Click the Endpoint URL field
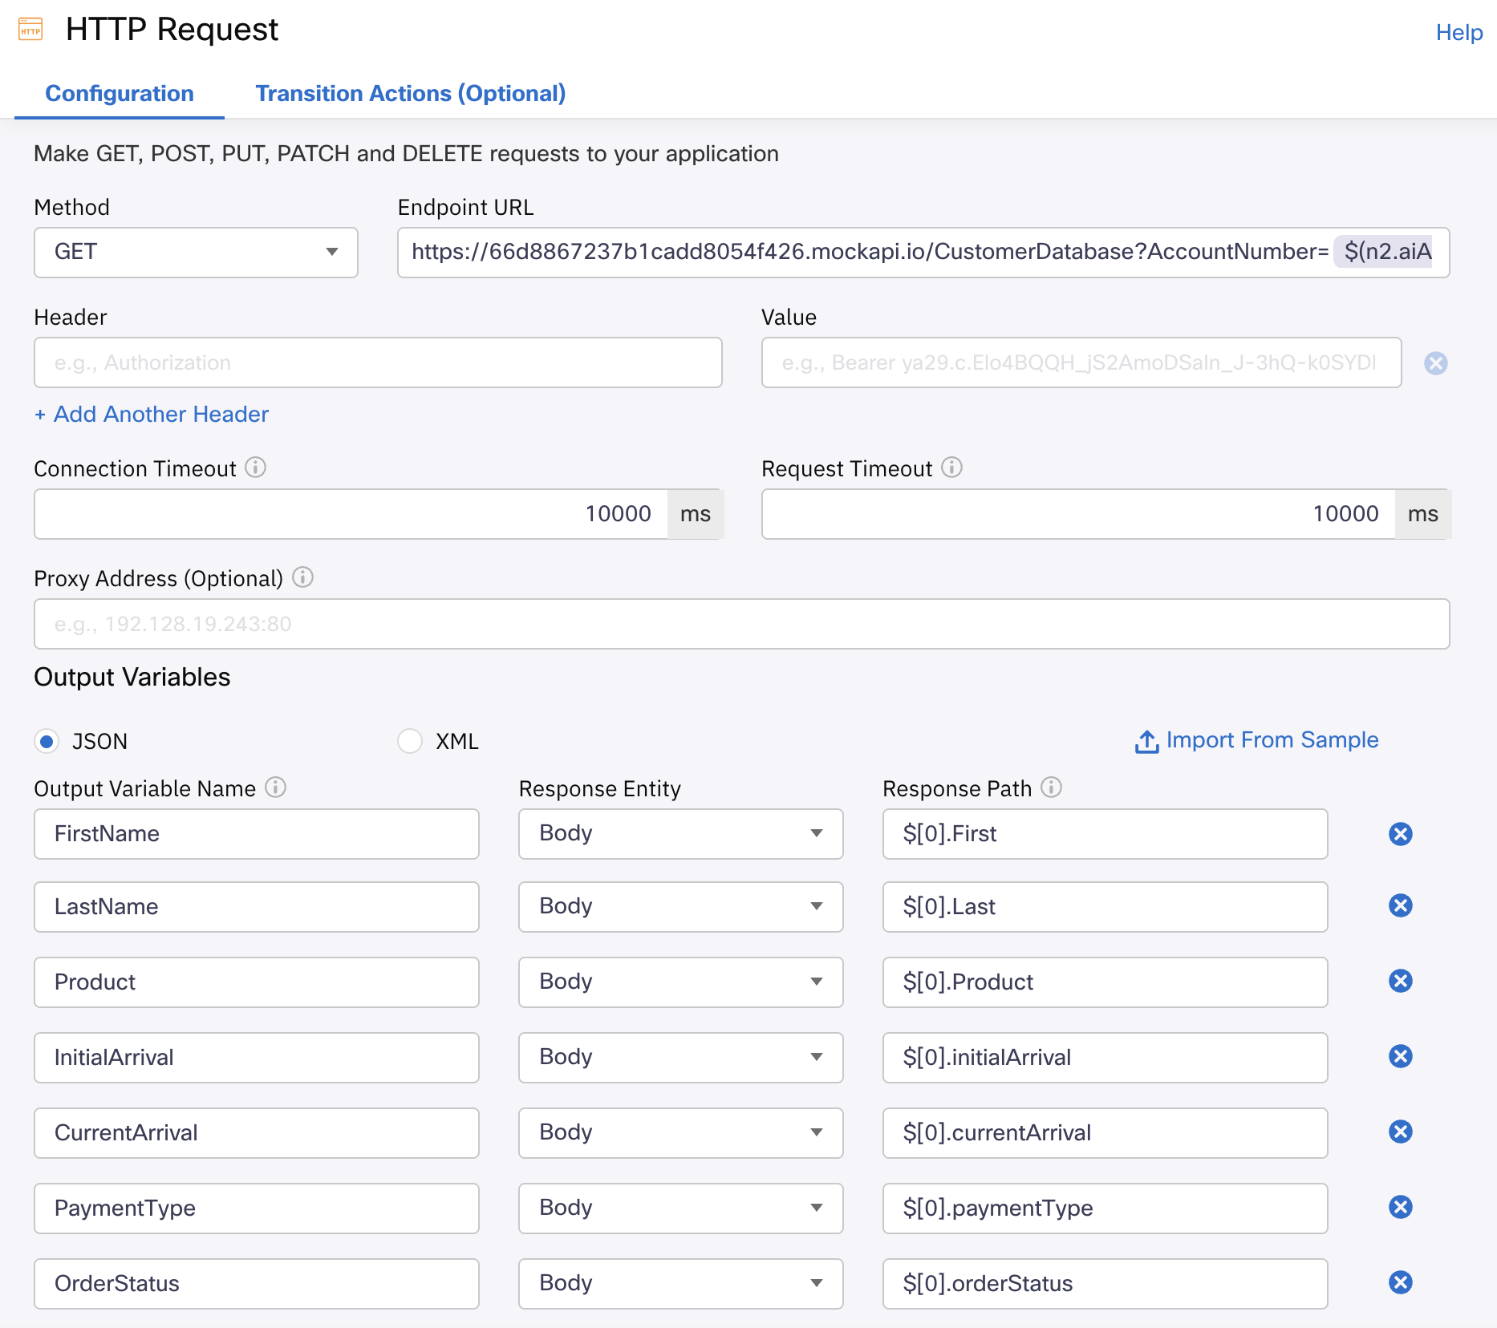 pos(923,252)
